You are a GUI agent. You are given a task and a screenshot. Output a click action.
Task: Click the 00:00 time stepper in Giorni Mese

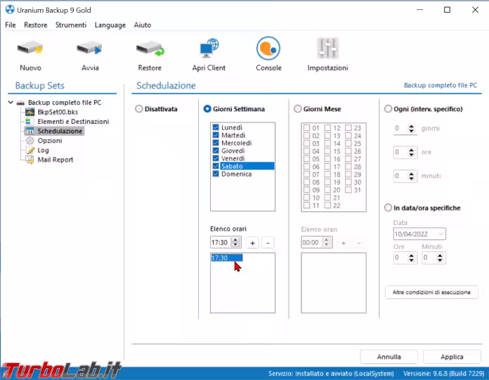[327, 242]
